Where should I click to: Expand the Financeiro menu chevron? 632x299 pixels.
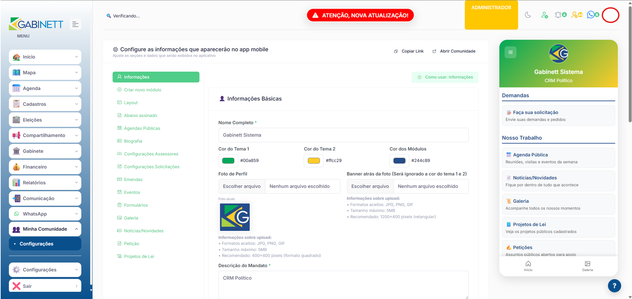coord(76,167)
